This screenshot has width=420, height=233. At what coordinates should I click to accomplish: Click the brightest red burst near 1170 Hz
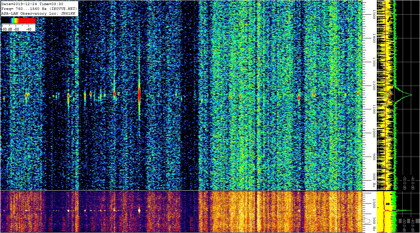click(x=139, y=94)
